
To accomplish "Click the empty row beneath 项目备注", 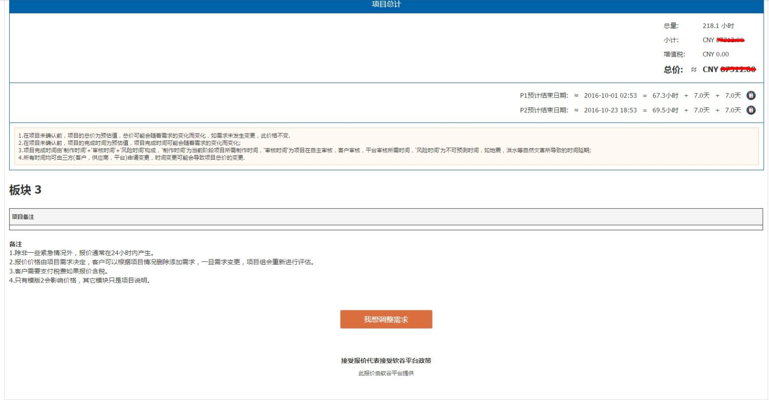I will point(386,227).
